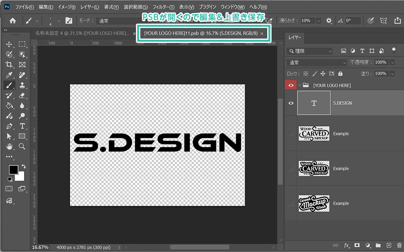Select the Pen tool

(9, 126)
